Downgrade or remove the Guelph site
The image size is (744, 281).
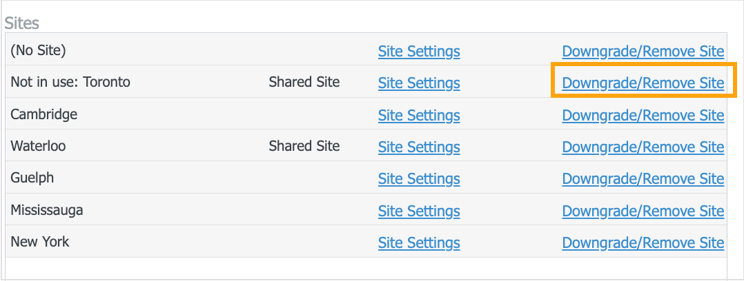click(x=643, y=179)
